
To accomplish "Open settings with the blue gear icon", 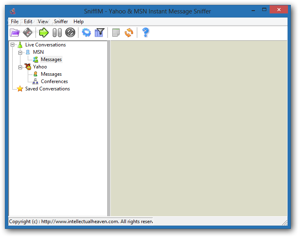I will point(86,33).
